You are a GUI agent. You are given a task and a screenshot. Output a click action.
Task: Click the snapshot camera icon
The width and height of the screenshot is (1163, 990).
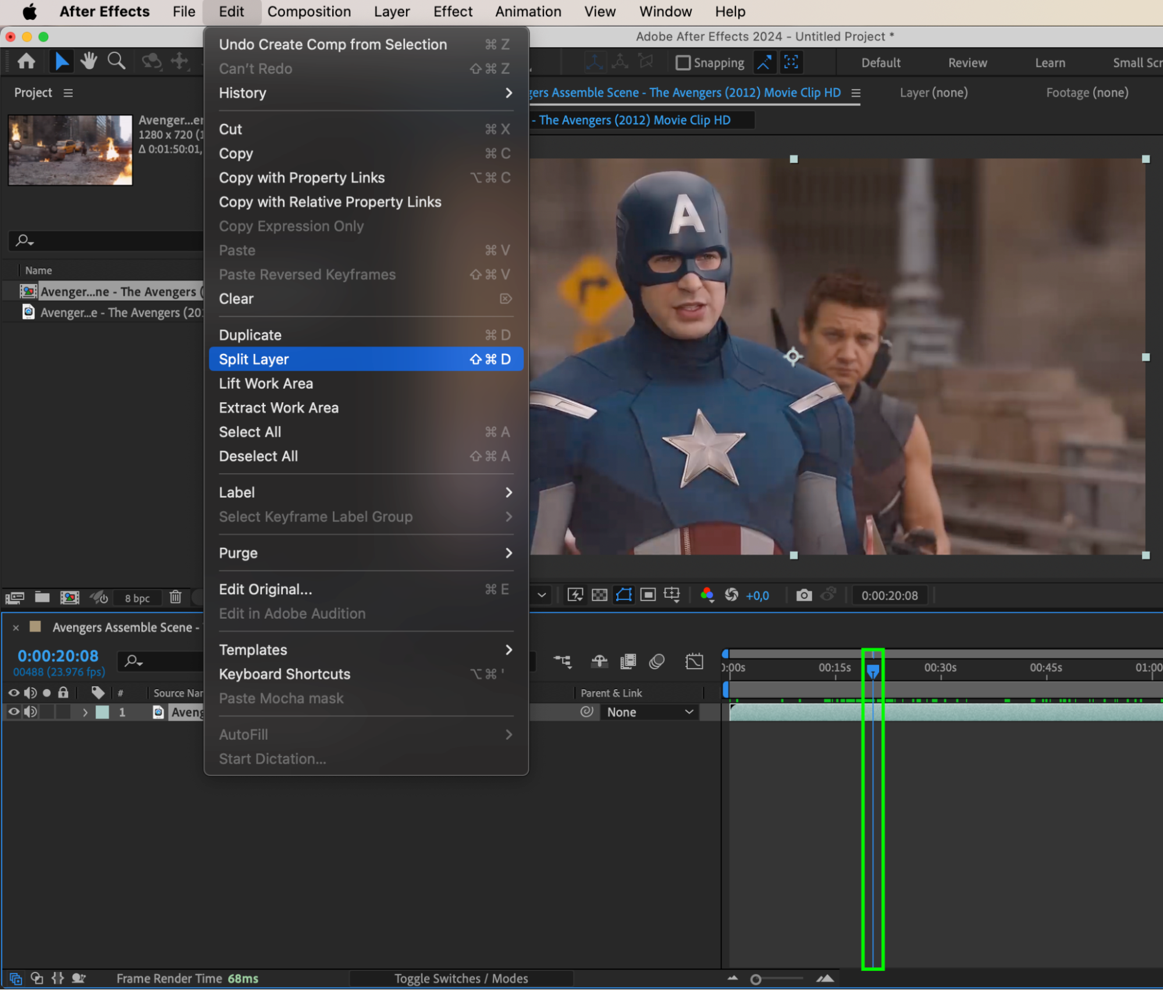[803, 595]
